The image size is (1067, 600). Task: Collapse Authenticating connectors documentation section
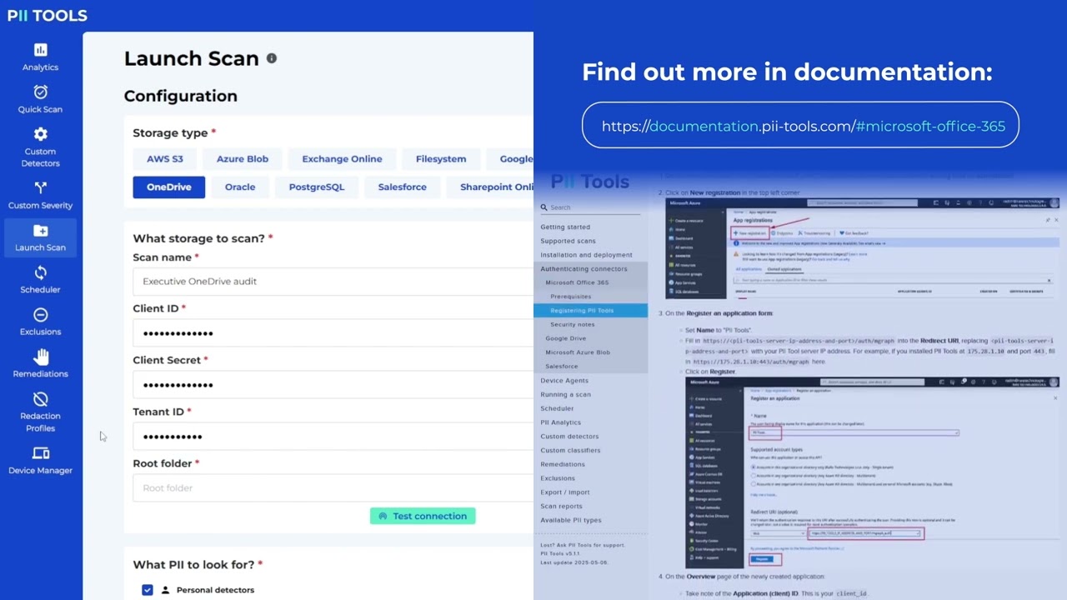click(584, 269)
